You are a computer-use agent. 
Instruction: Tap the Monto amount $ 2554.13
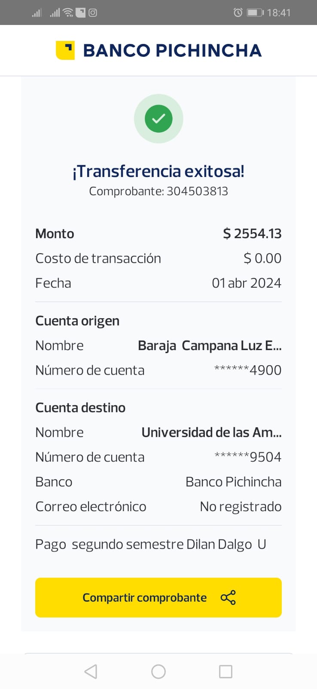(252, 234)
